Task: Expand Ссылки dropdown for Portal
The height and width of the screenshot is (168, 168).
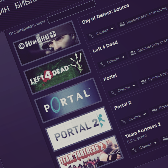Action: 123,89
